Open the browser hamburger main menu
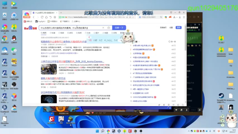This screenshot has width=238, height=134. point(184,17)
